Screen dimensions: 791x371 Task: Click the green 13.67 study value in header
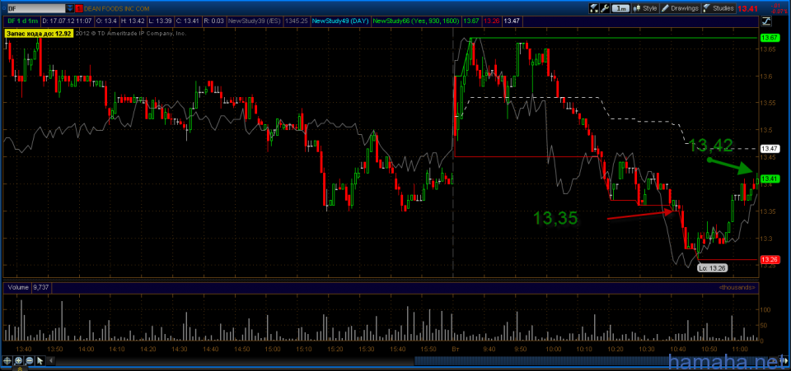(x=471, y=21)
